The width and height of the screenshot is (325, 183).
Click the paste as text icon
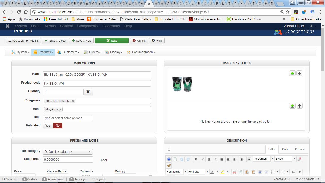[253, 172]
